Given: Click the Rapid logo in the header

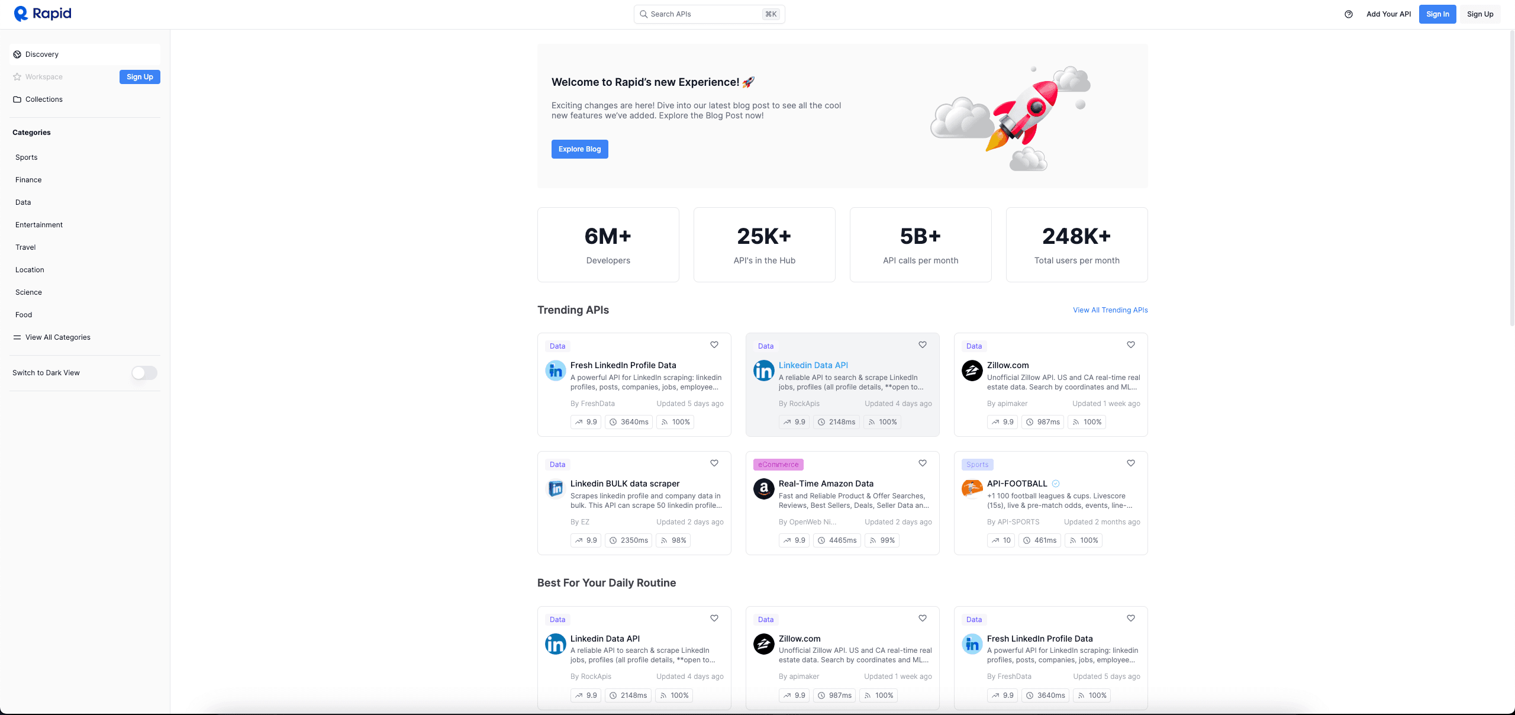Looking at the screenshot, I should (x=43, y=14).
